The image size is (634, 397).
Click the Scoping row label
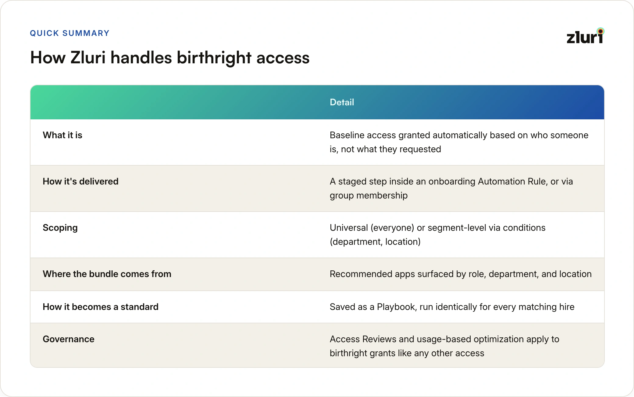click(x=60, y=228)
